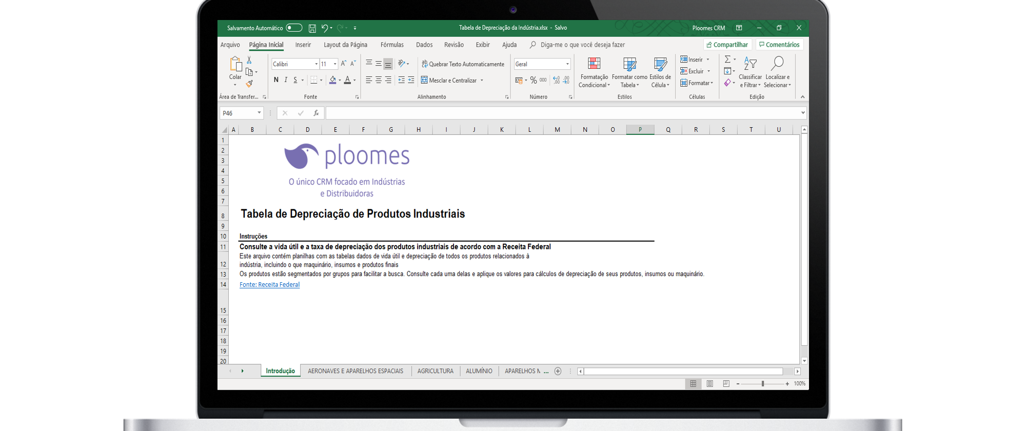The height and width of the screenshot is (431, 1026).
Task: Click the Compartilhar button
Action: [x=727, y=45]
